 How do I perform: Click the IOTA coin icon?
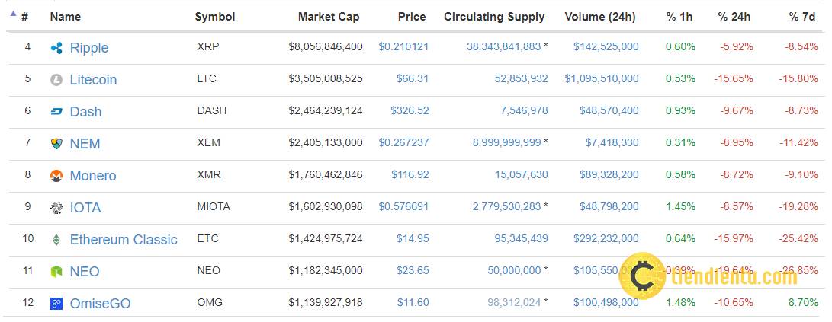(x=56, y=208)
